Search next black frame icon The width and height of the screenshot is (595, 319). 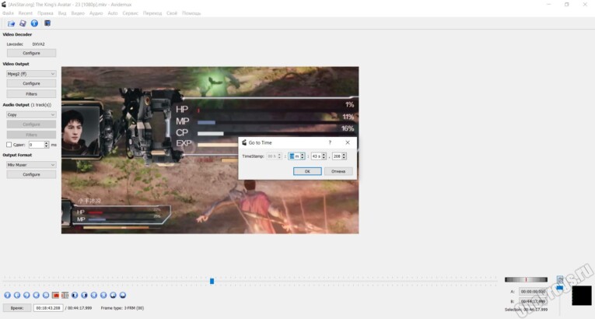(84, 295)
